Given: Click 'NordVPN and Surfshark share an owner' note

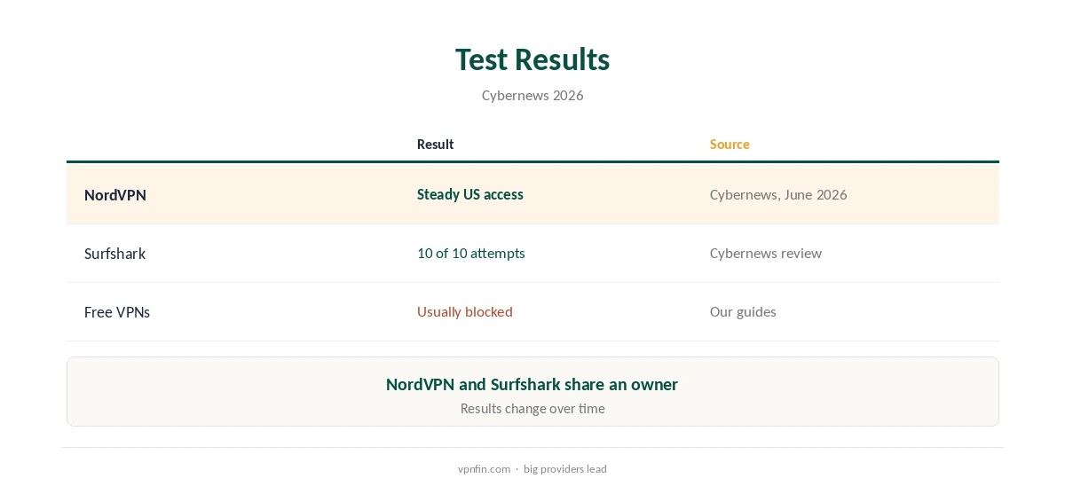Looking at the screenshot, I should (x=532, y=384).
